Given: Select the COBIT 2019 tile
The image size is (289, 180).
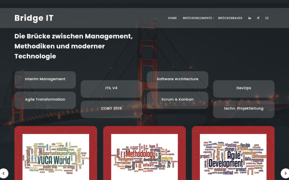Looking at the screenshot, I should coord(111,109).
